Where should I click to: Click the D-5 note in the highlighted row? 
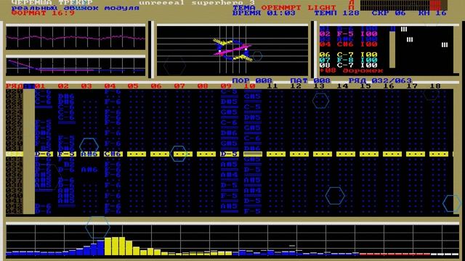pyautogui.click(x=230, y=154)
